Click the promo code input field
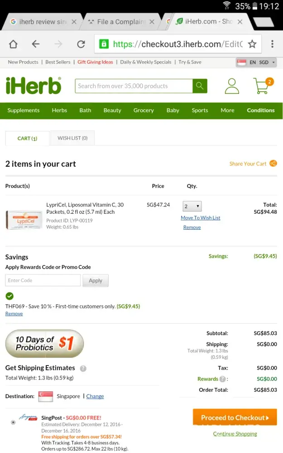The image size is (283, 453). 43,280
